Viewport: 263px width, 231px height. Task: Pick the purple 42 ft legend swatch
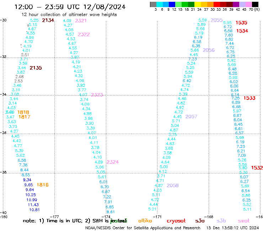click(x=236, y=4)
